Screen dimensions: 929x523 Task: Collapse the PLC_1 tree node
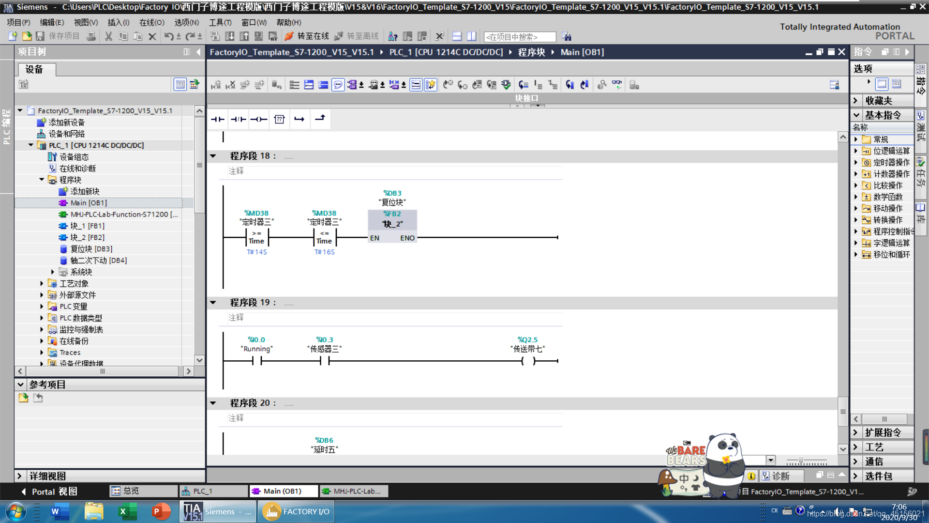pyautogui.click(x=31, y=145)
